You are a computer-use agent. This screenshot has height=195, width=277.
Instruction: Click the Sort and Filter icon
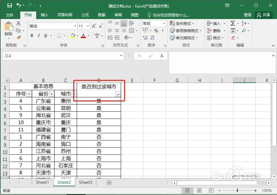point(245,23)
